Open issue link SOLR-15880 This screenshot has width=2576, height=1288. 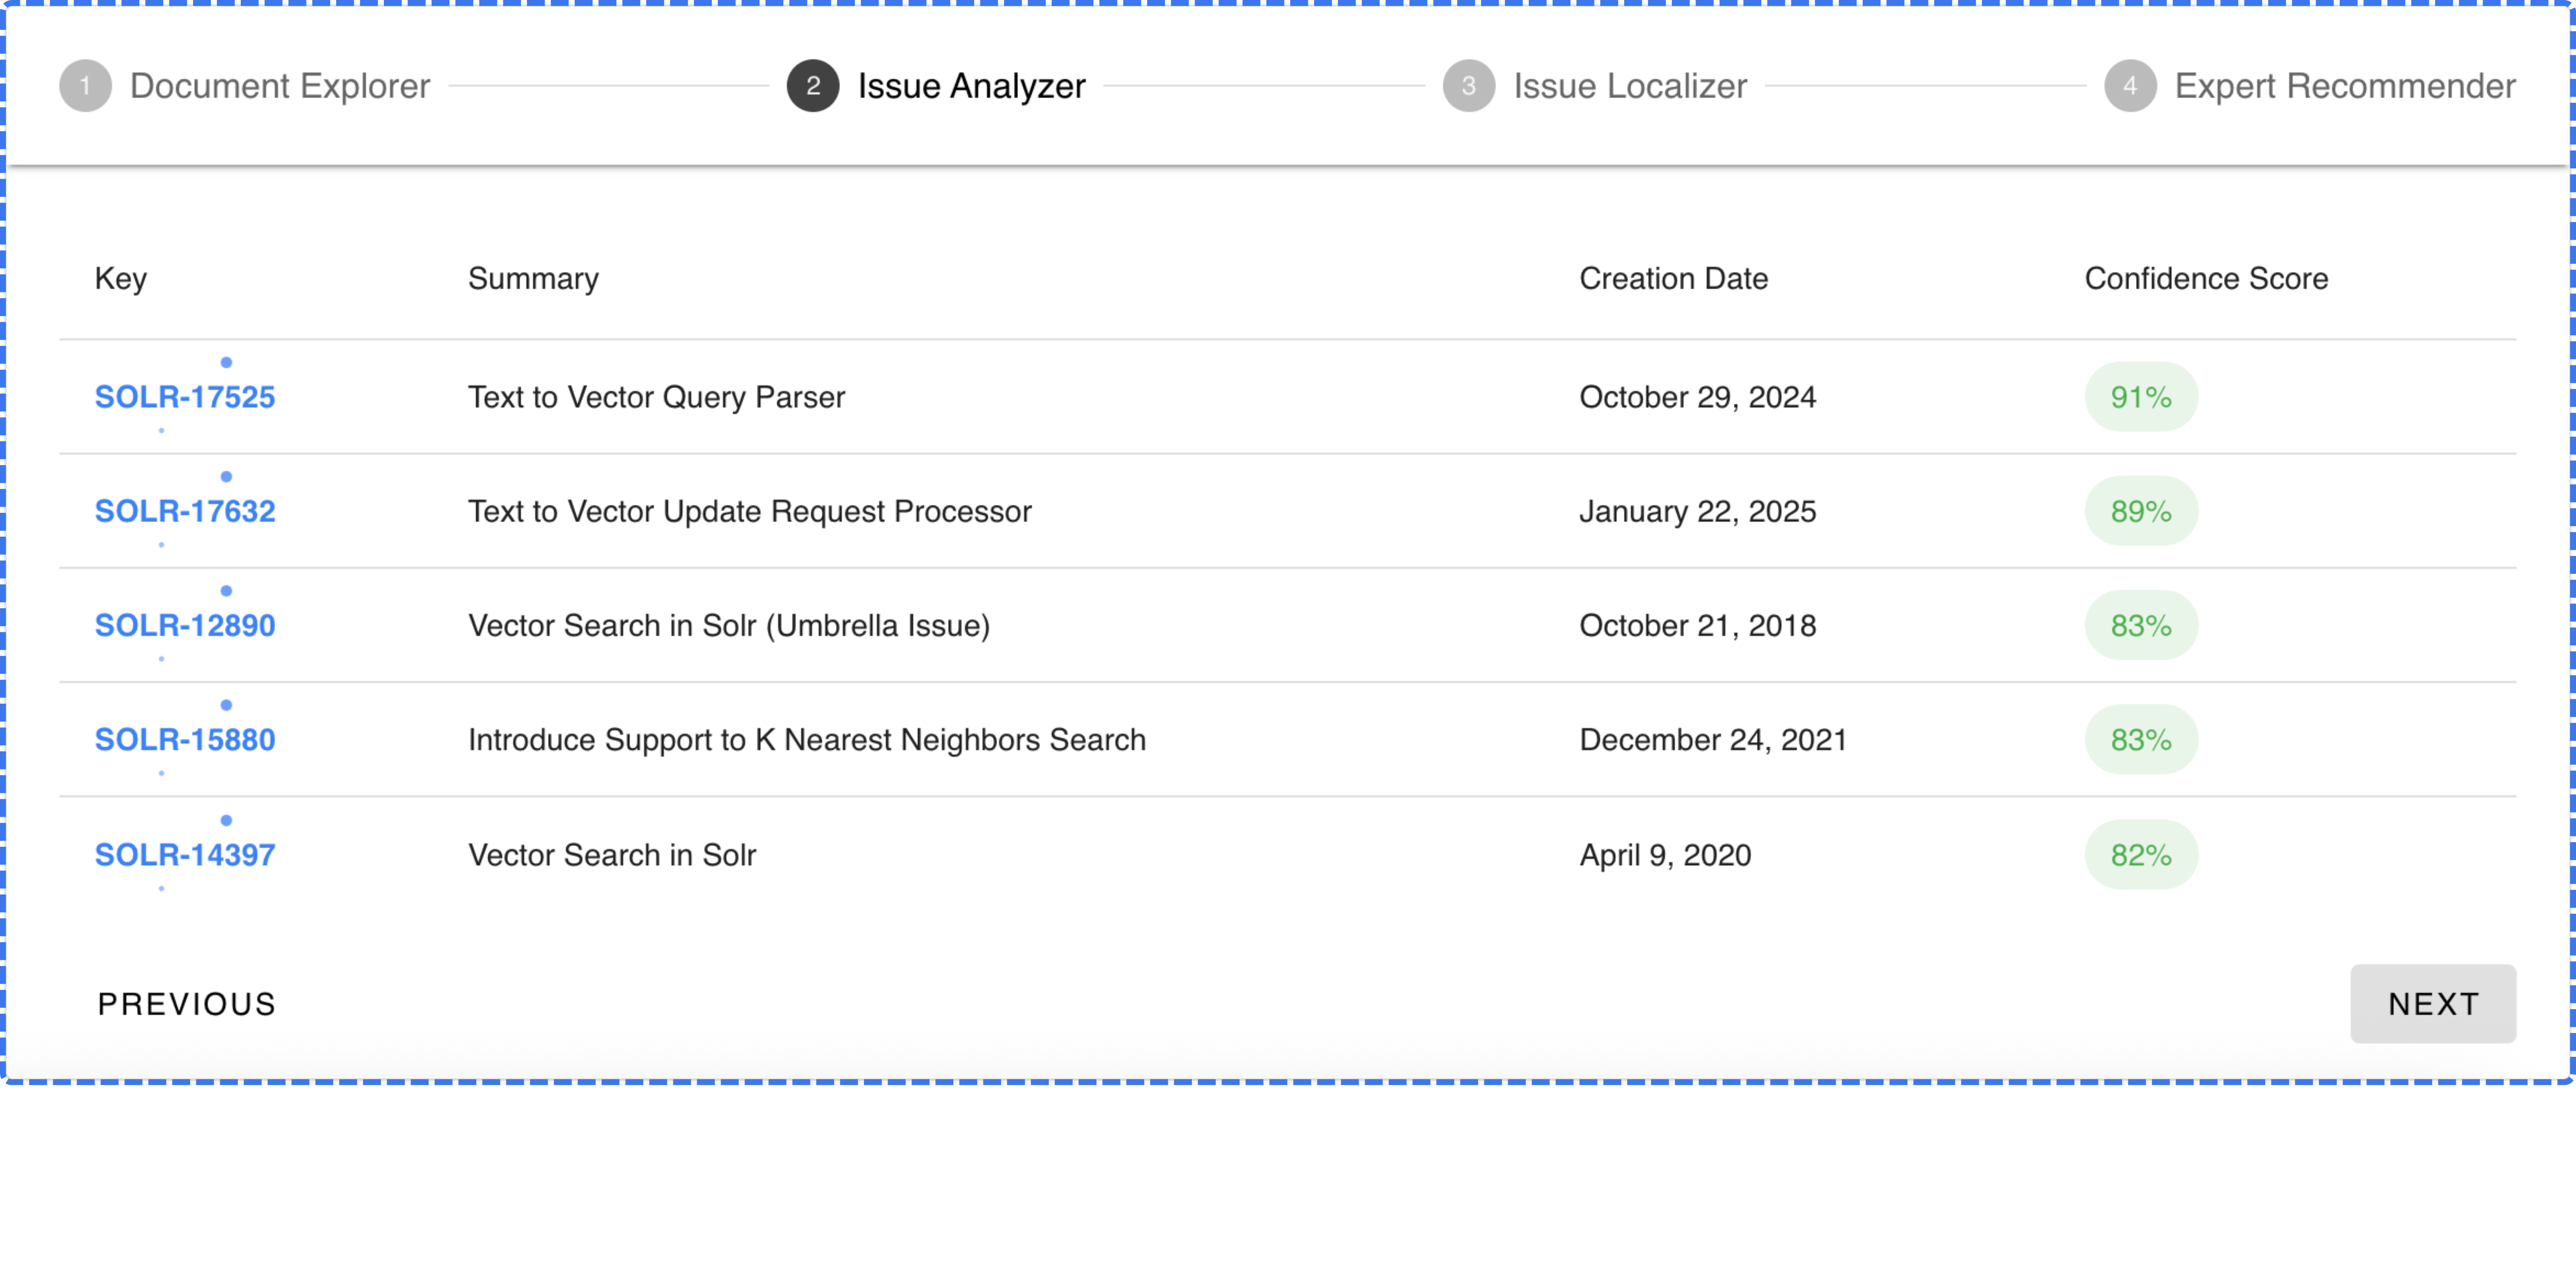(185, 740)
